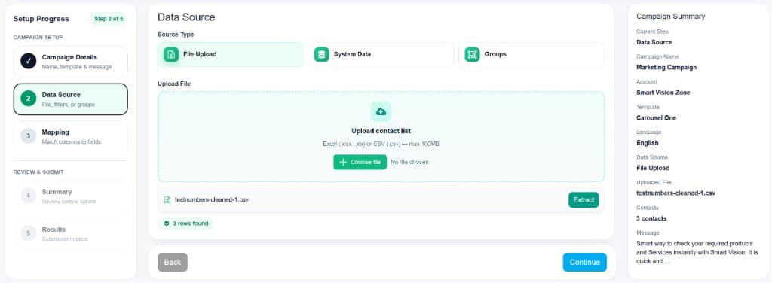Image resolution: width=772 pixels, height=283 pixels.
Task: Click the File Upload document icon
Action: pos(171,54)
